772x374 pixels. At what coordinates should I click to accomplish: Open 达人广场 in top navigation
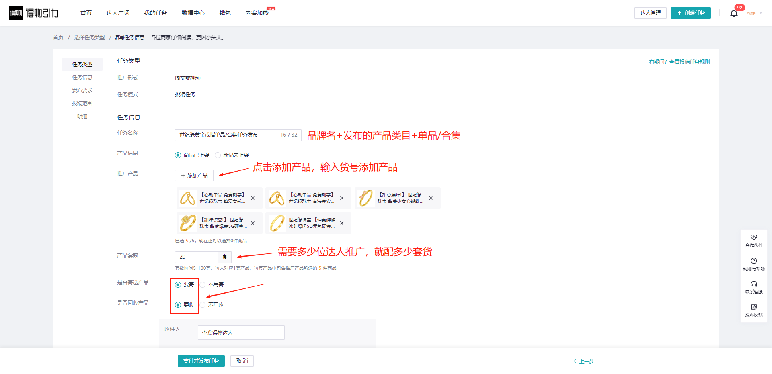[x=118, y=13]
